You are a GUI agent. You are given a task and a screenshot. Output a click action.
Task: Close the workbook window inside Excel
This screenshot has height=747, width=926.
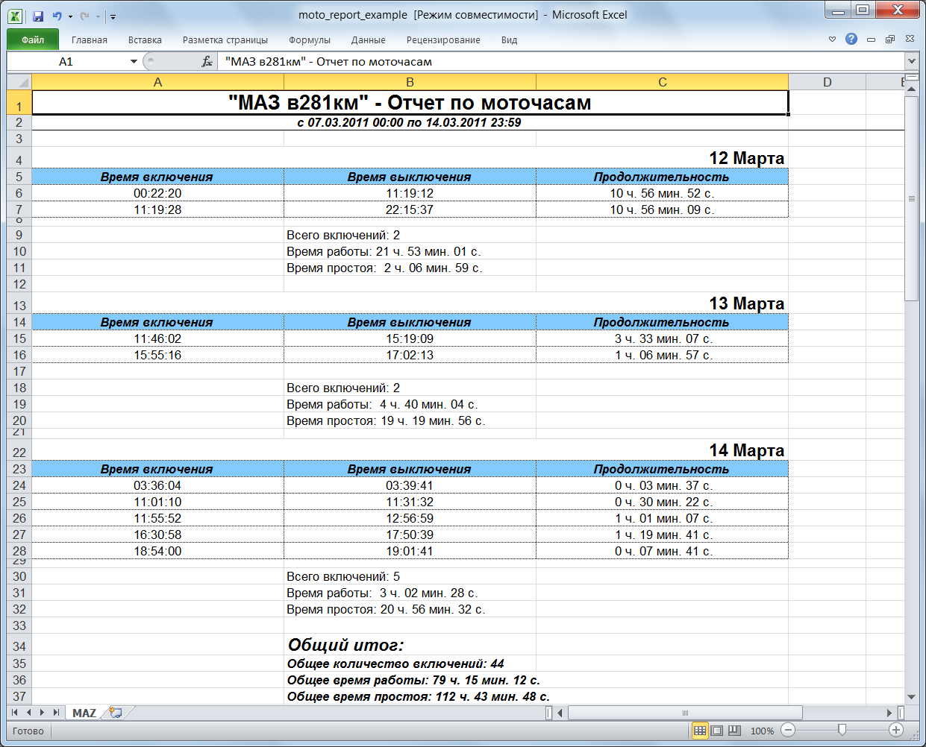[910, 39]
